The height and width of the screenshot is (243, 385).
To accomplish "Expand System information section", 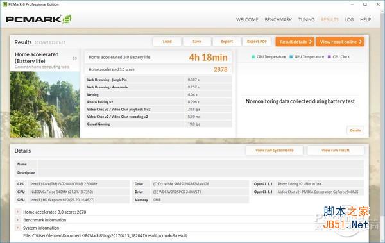I will tap(18, 228).
